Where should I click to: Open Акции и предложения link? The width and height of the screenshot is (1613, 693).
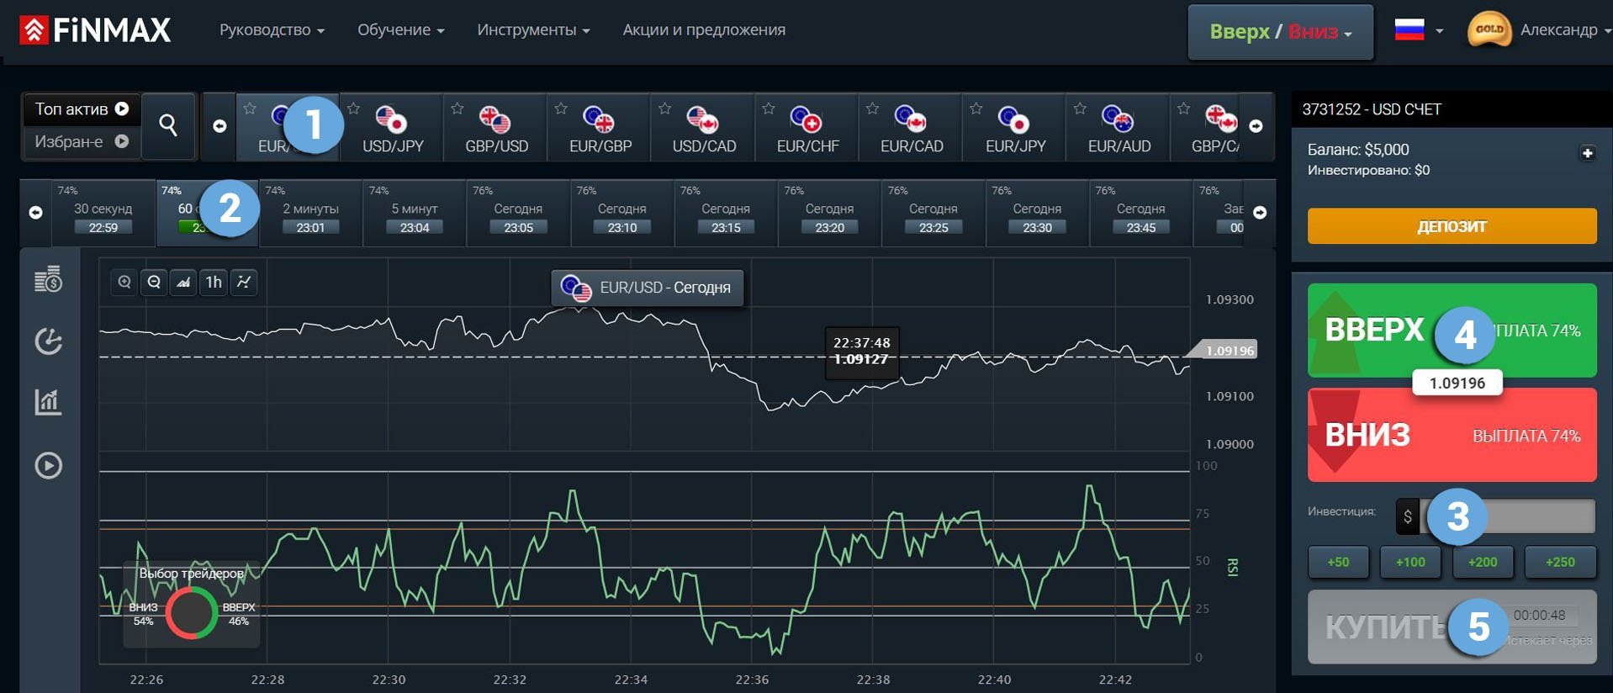coord(704,30)
